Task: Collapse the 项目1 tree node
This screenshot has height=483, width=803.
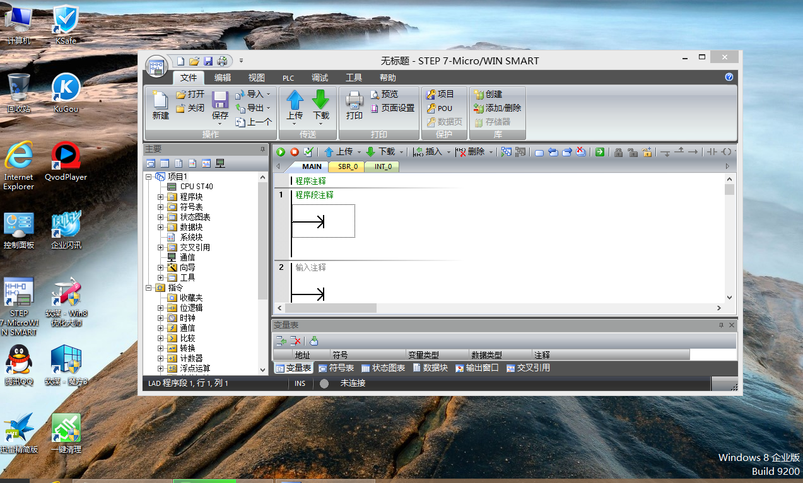Action: click(149, 177)
